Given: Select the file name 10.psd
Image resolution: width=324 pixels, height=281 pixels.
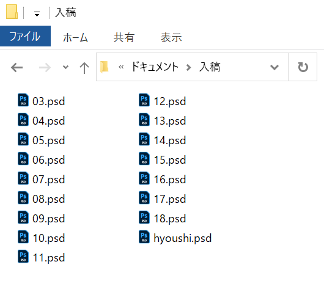Looking at the screenshot, I should click(49, 238).
